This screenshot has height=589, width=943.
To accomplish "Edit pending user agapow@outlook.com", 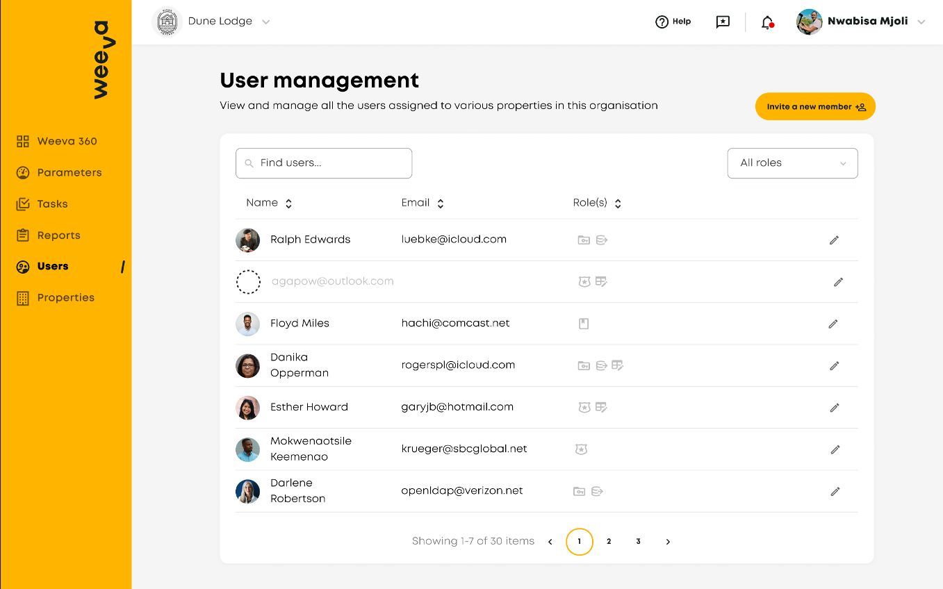I will point(838,282).
